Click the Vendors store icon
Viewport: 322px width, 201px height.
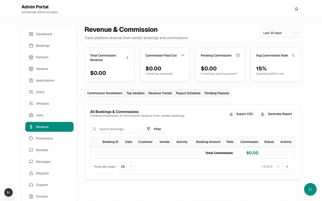[x=31, y=69]
